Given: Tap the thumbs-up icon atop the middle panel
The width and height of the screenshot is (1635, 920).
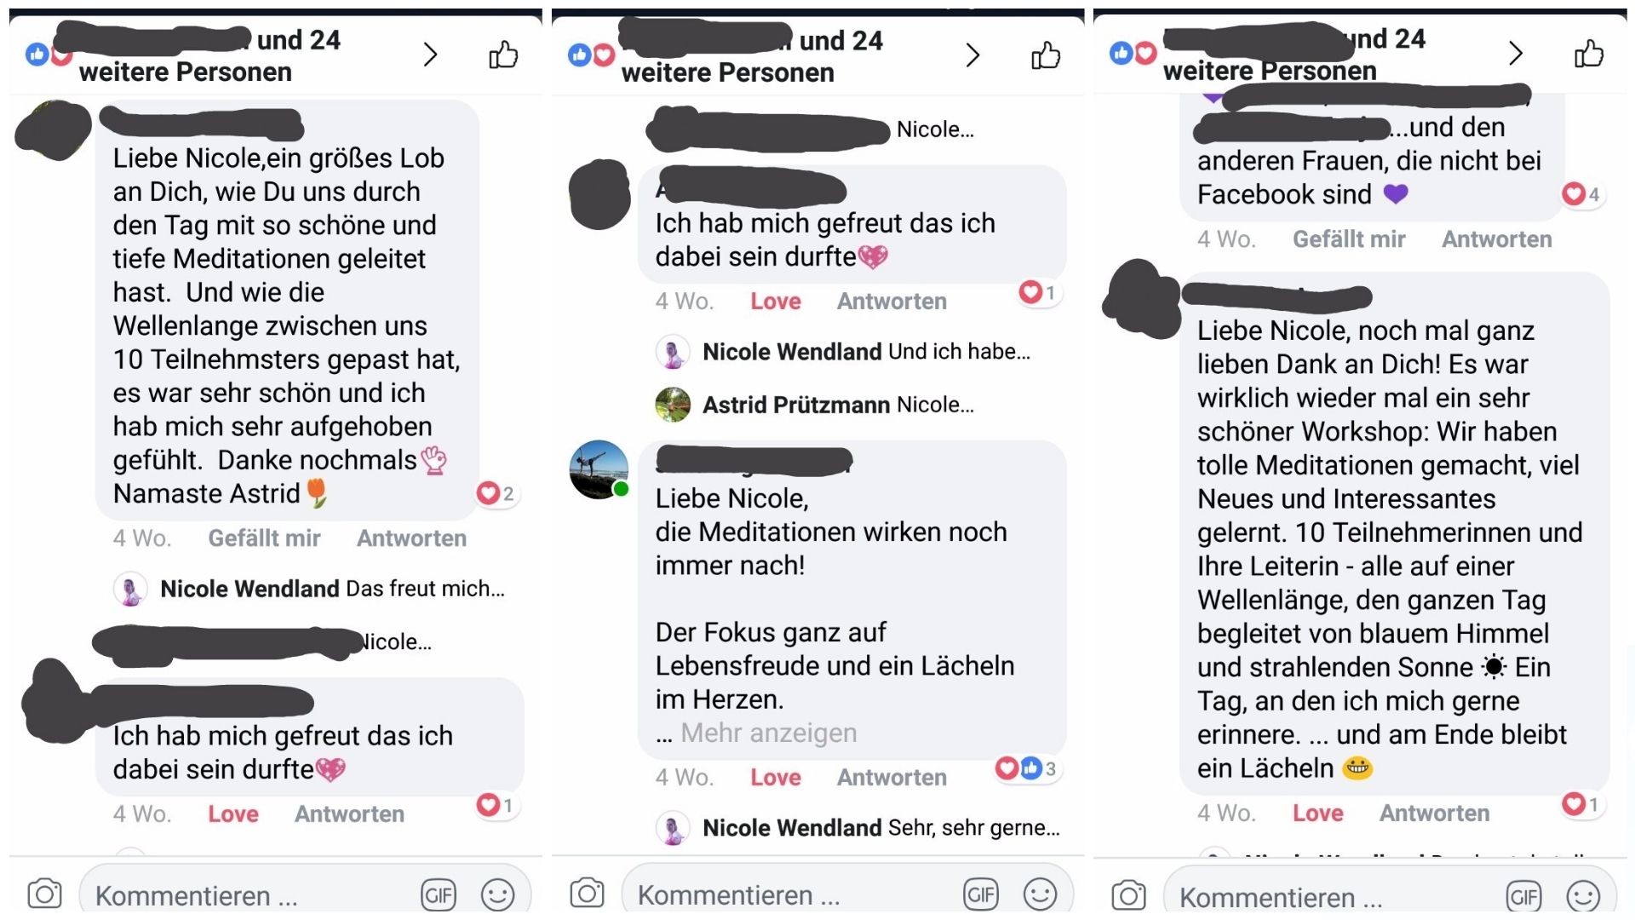Looking at the screenshot, I should click(x=1046, y=55).
